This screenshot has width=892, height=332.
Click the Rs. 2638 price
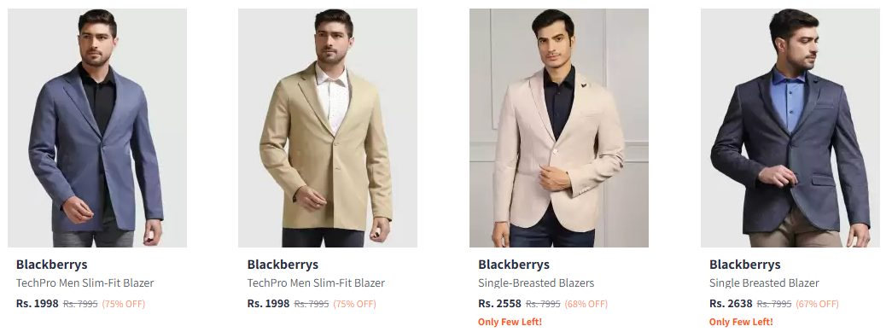pyautogui.click(x=731, y=304)
